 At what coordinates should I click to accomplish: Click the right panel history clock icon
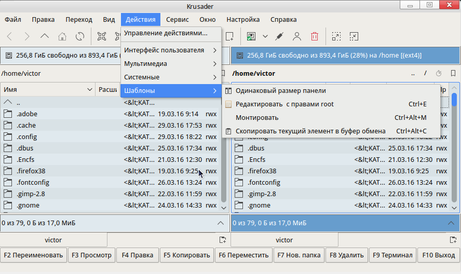[x=439, y=74]
